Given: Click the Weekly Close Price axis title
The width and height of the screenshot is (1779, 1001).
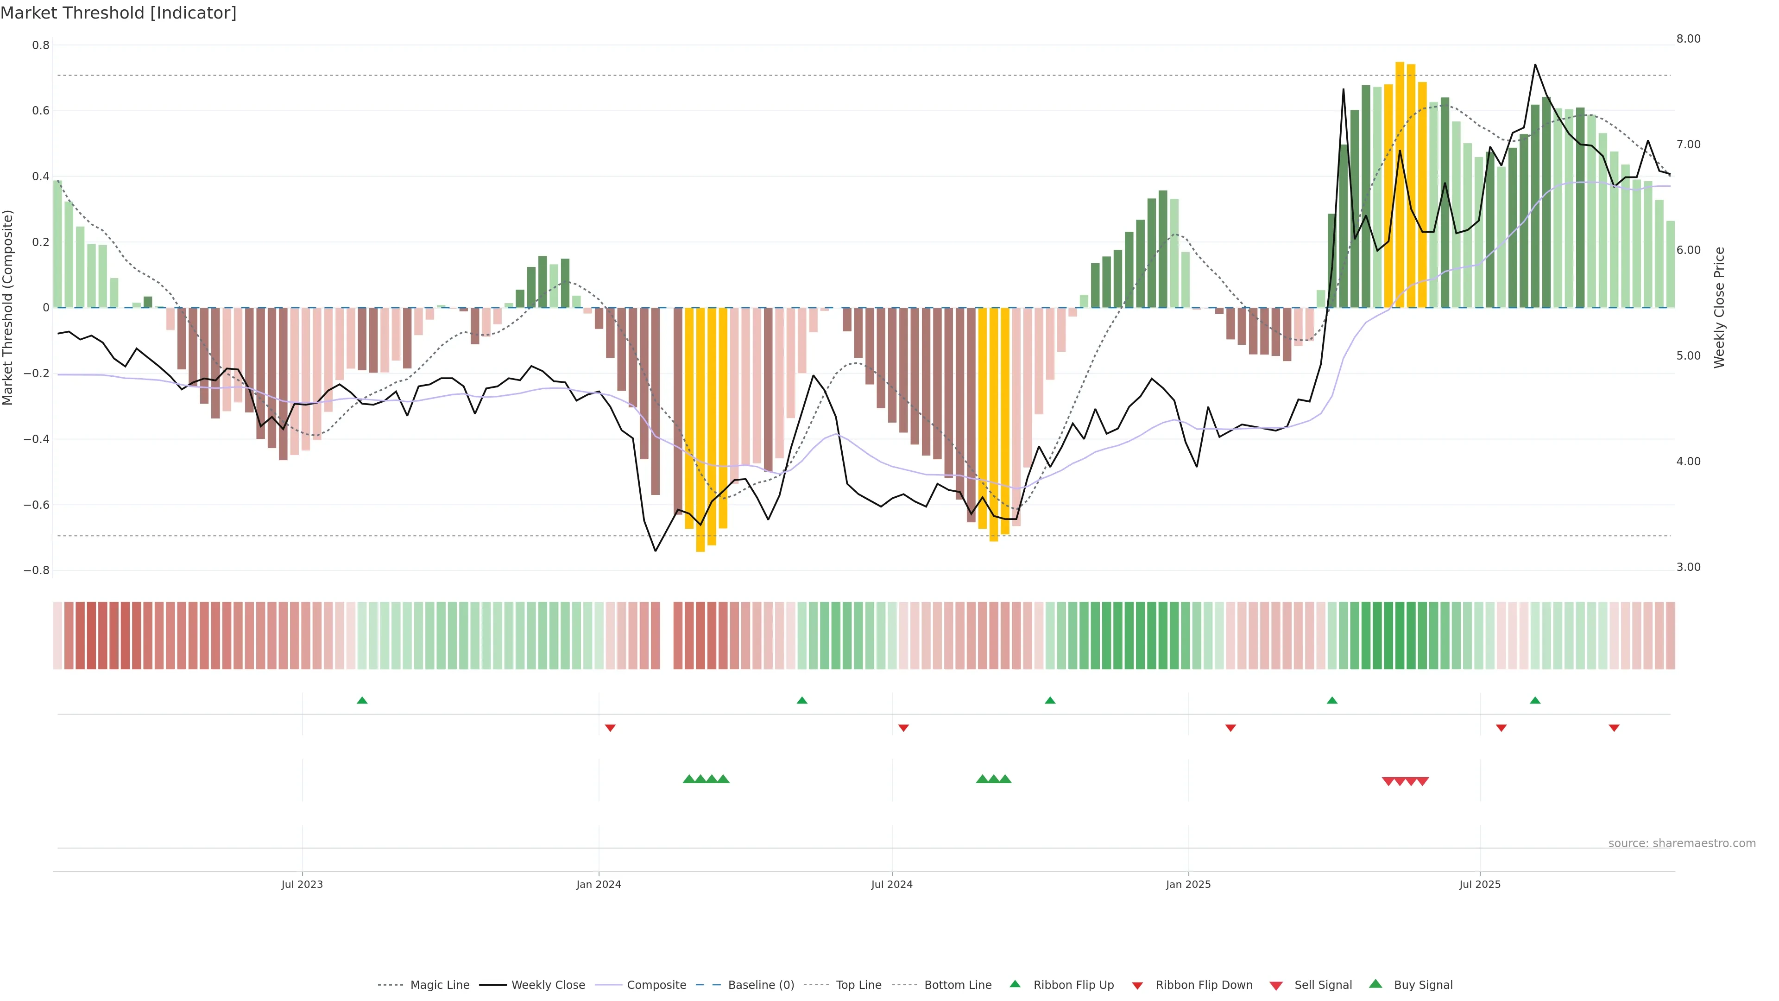Looking at the screenshot, I should click(1719, 307).
